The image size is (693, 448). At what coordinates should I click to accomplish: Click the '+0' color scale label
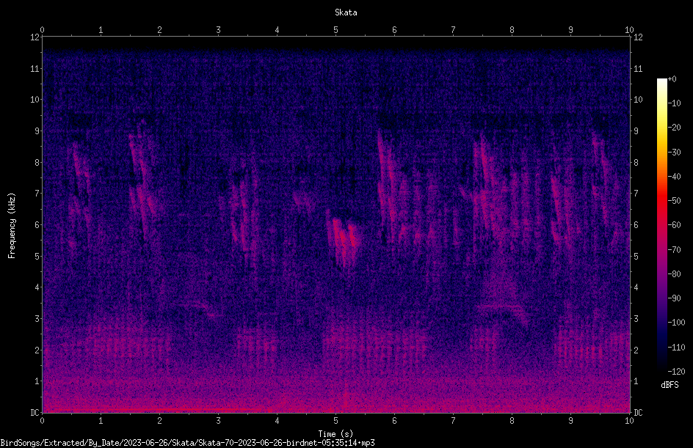point(672,79)
